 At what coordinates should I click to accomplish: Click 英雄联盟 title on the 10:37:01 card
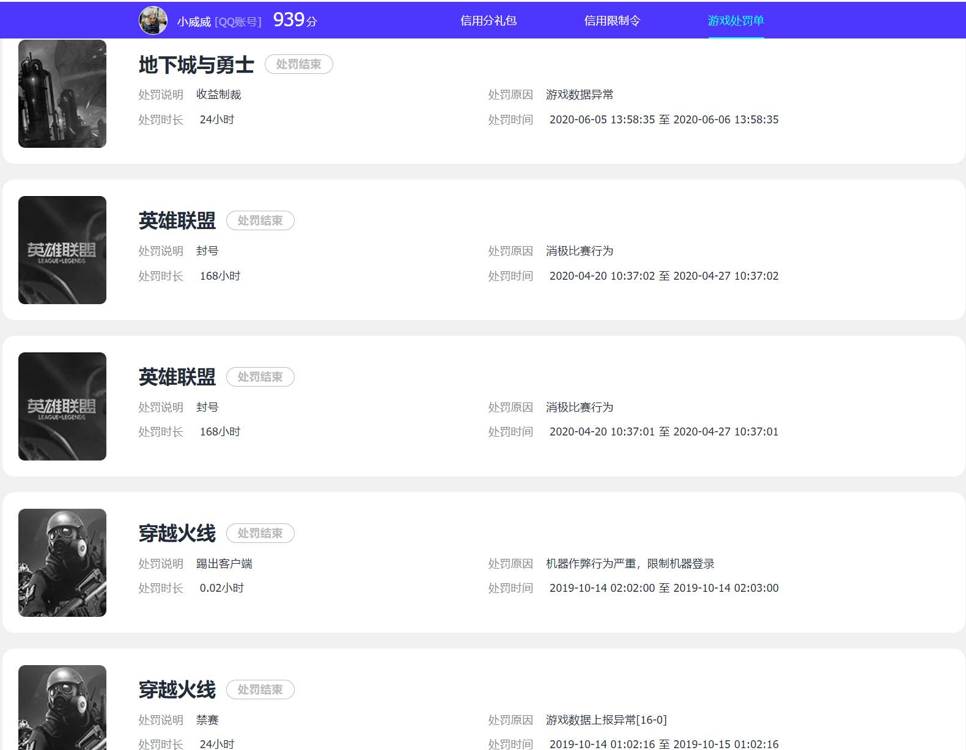pos(177,377)
